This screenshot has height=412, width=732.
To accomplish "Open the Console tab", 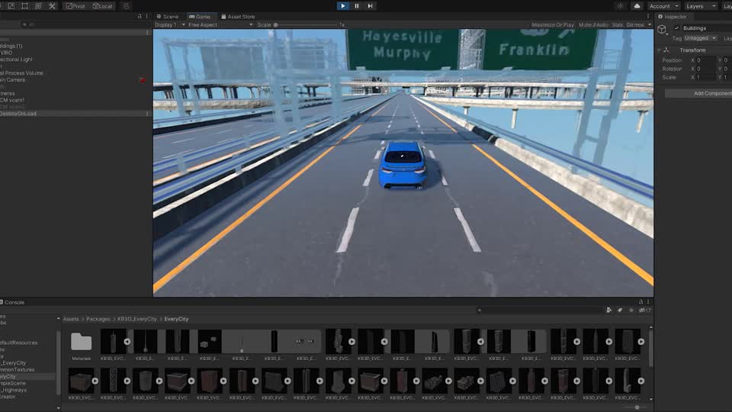I will 13,302.
